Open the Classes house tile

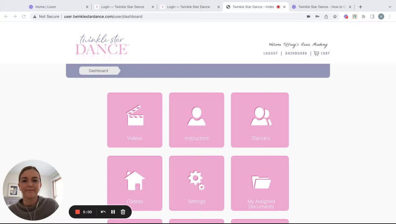point(135,183)
